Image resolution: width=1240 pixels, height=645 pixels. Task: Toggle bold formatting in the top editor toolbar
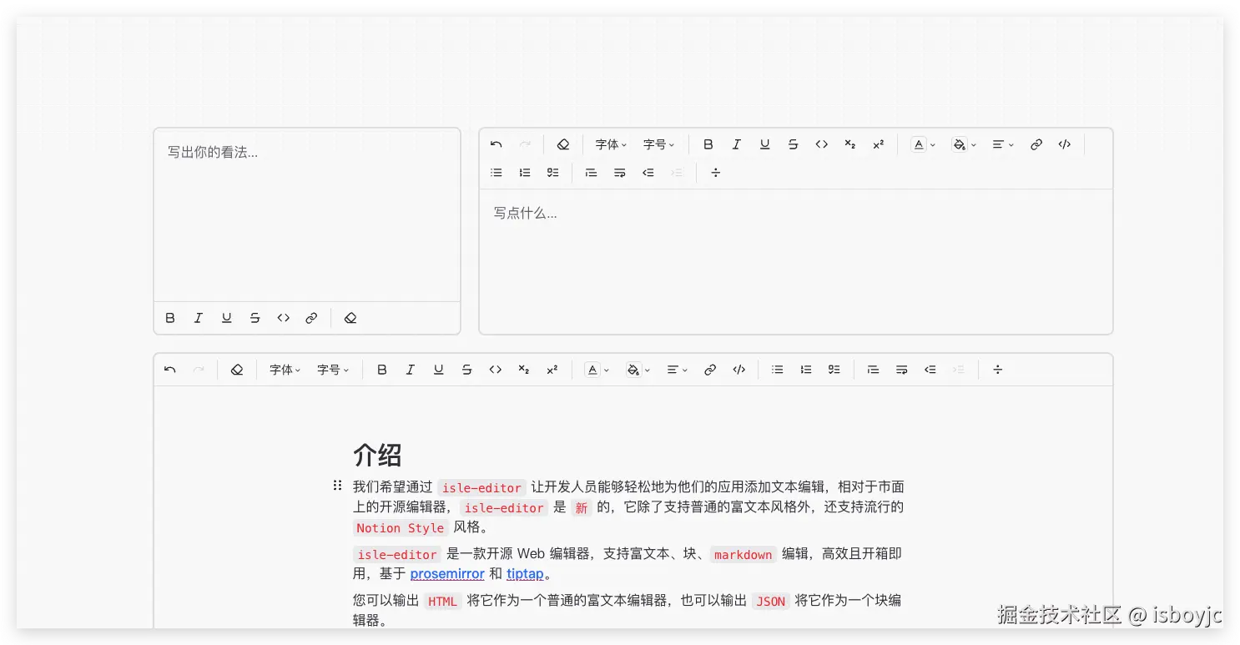coord(708,144)
